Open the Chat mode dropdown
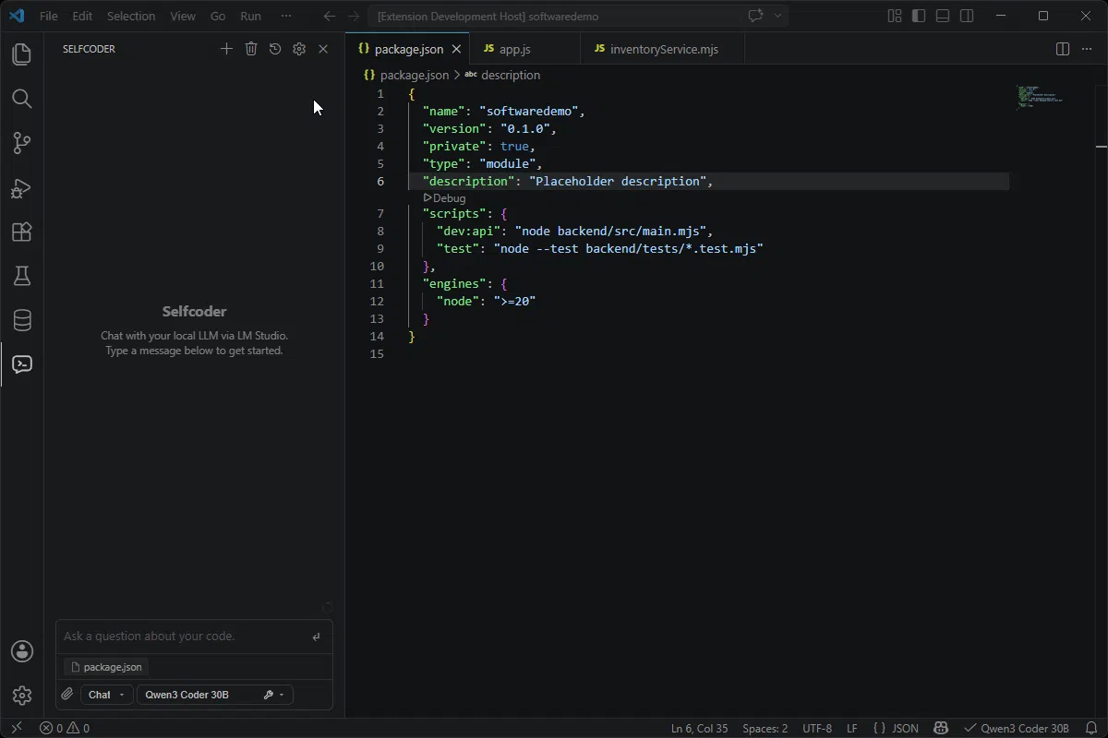 click(106, 695)
